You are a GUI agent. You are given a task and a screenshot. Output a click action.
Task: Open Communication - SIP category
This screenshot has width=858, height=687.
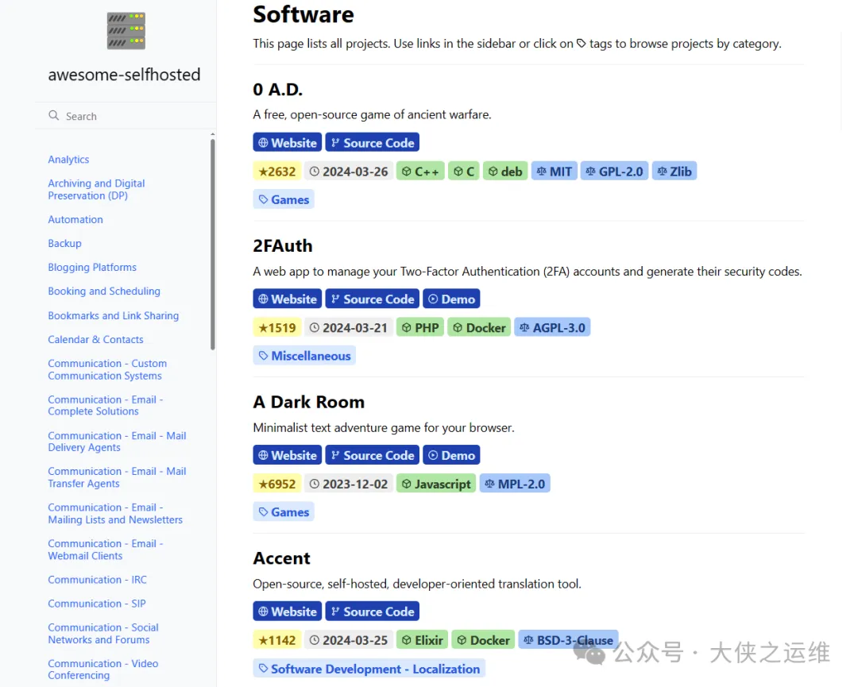click(x=97, y=604)
